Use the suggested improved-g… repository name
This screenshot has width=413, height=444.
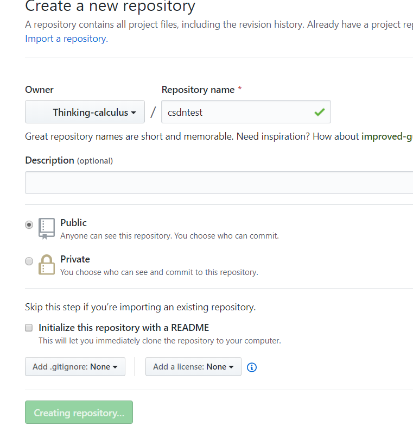pyautogui.click(x=386, y=136)
